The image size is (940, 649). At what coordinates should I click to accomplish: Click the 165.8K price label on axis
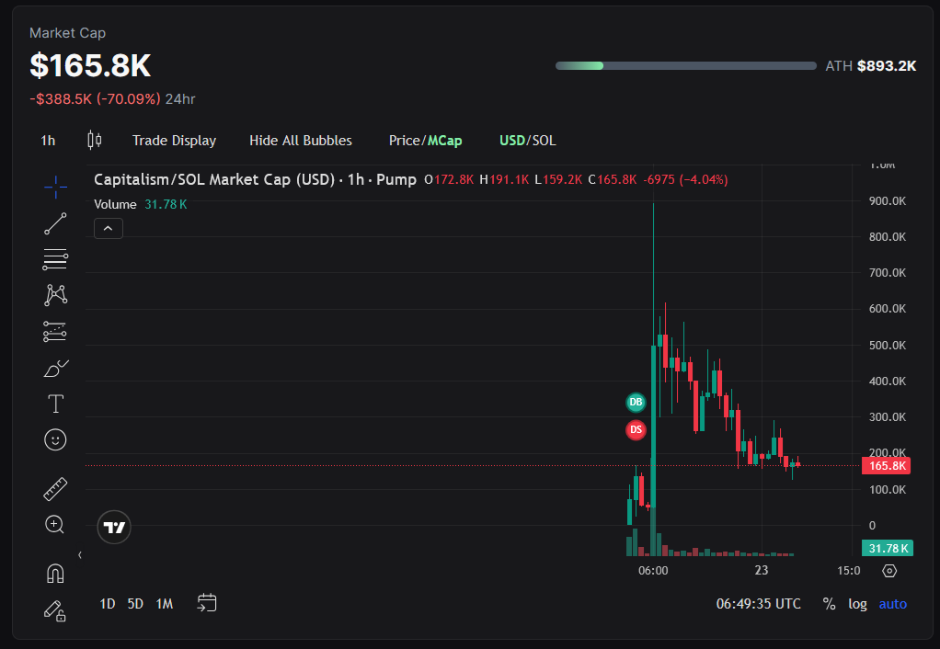pos(886,466)
